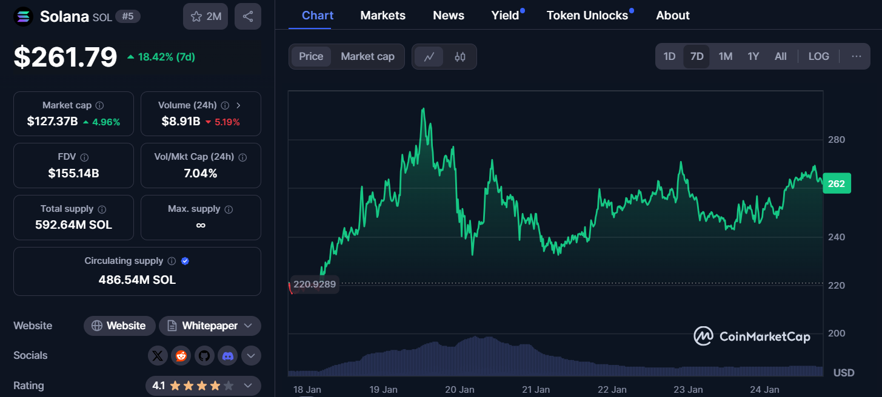This screenshot has height=397, width=882.
Task: Click the 592.64M SOL total supply
Action: click(x=73, y=225)
